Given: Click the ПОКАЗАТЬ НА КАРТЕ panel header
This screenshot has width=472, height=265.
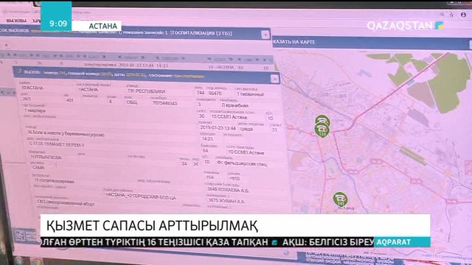Looking at the screenshot, I should (x=372, y=43).
